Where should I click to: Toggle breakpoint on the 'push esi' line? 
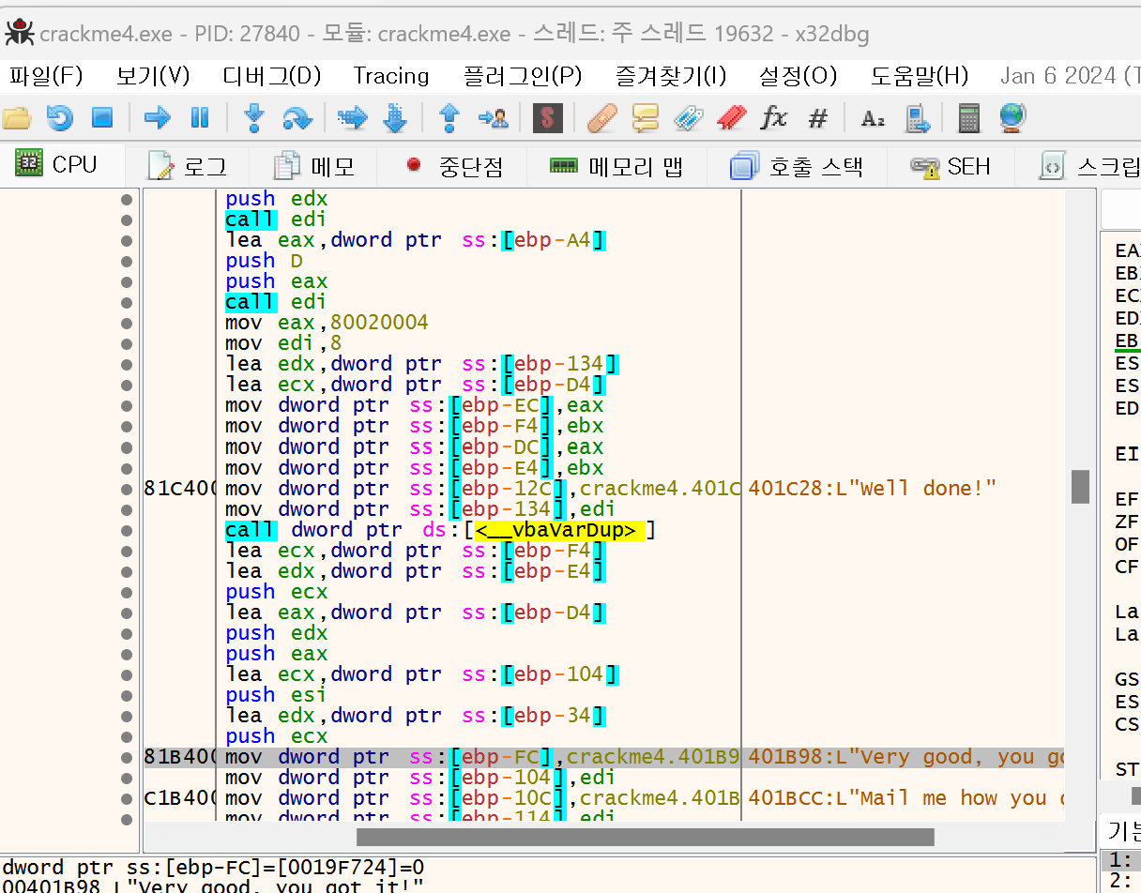(127, 694)
